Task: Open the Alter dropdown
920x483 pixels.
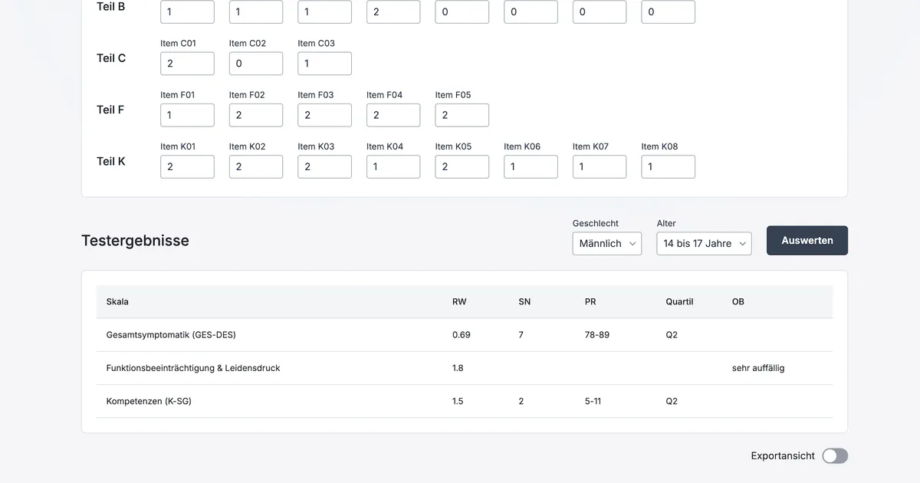Action: tap(704, 244)
